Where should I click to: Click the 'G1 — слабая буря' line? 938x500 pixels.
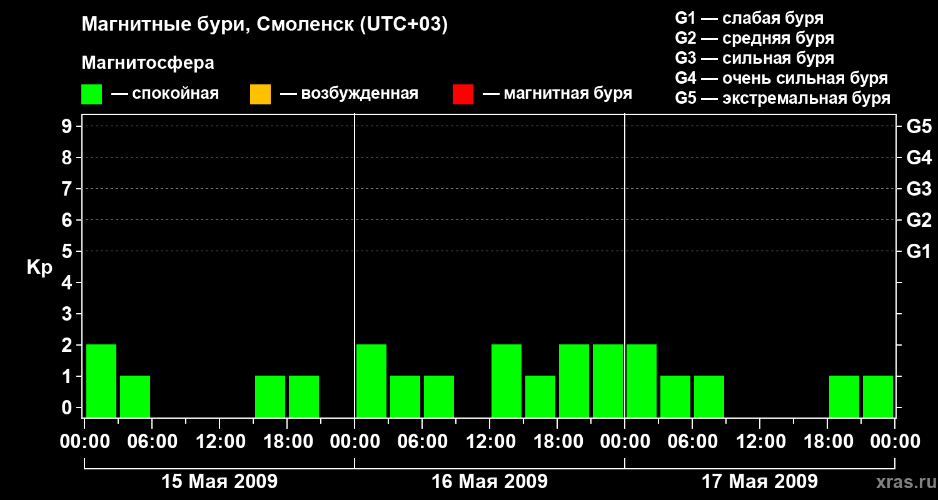coord(749,18)
